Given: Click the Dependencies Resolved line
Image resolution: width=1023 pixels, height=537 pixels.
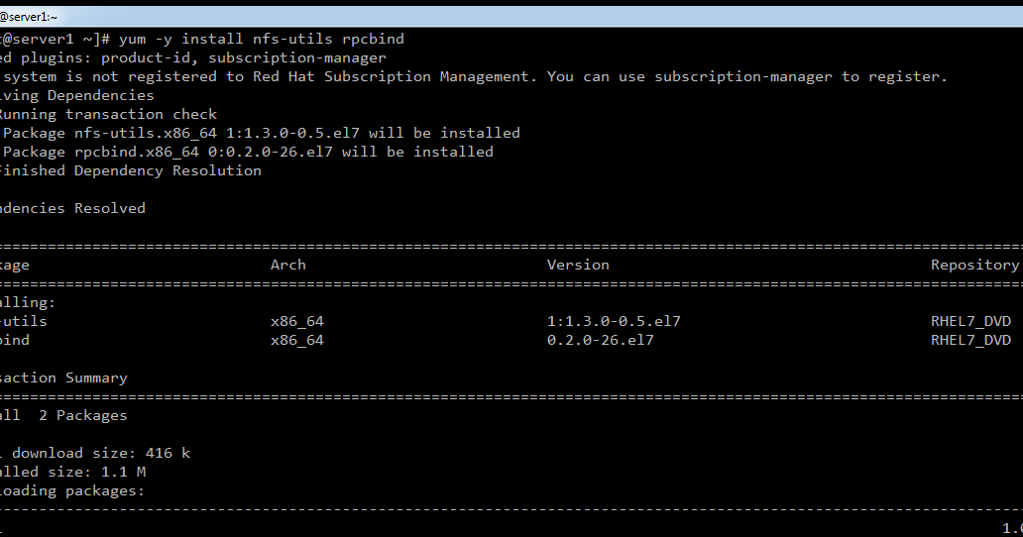Looking at the screenshot, I should tap(72, 208).
